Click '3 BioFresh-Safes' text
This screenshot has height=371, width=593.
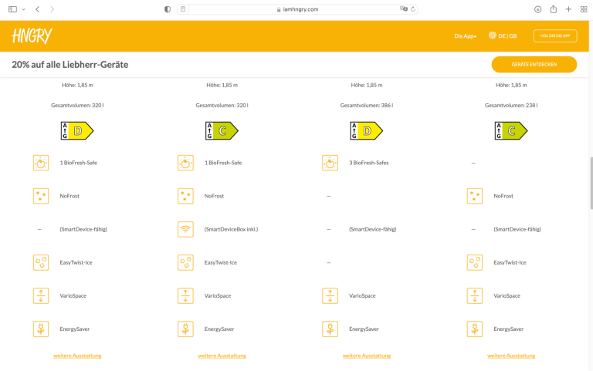point(369,163)
